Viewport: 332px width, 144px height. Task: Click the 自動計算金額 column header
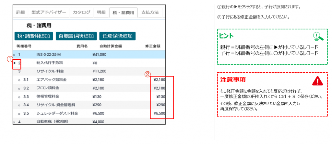coord(111,46)
